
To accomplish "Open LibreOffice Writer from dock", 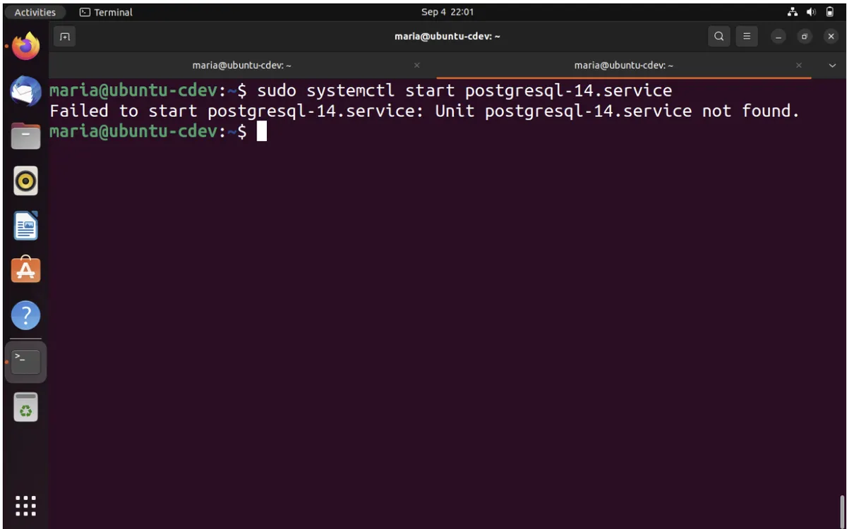I will pos(26,226).
